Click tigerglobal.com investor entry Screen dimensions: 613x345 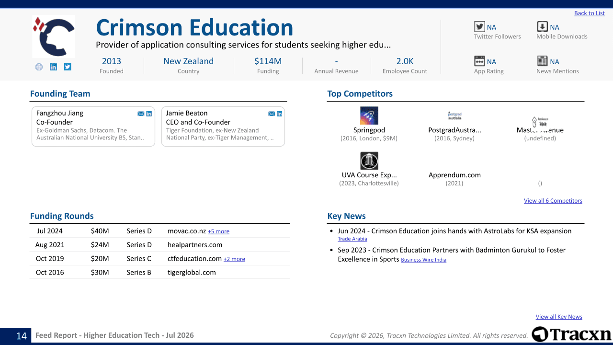pos(192,273)
